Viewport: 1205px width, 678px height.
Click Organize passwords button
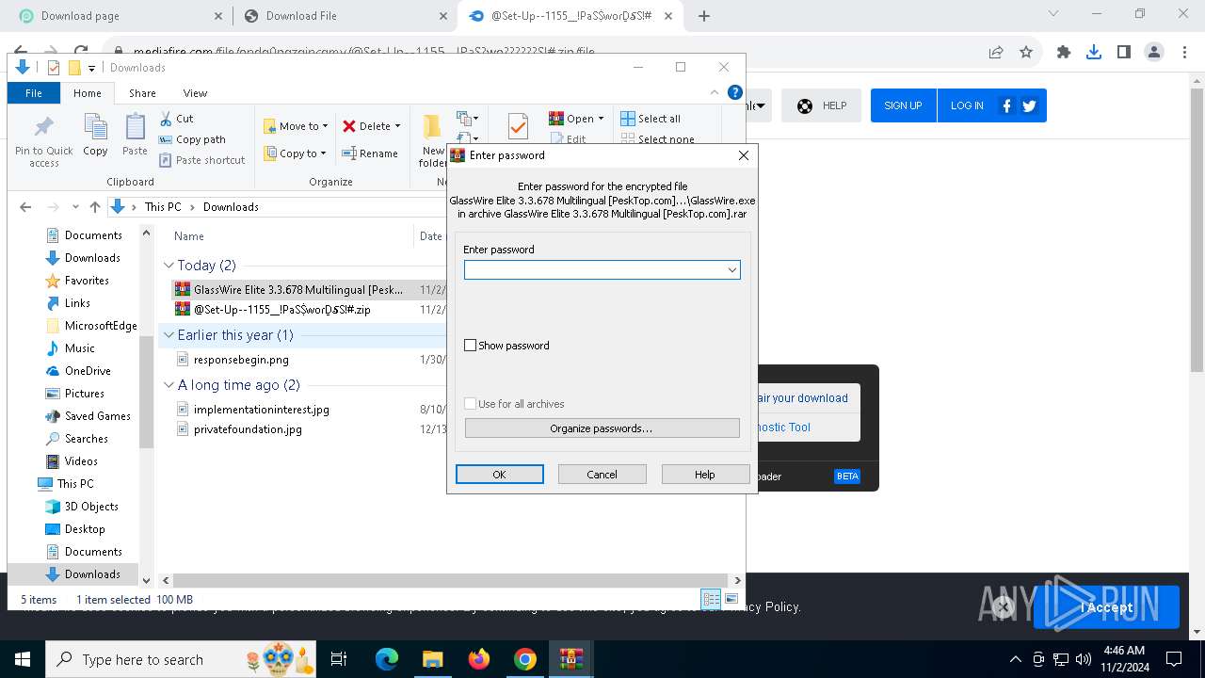[x=602, y=428]
